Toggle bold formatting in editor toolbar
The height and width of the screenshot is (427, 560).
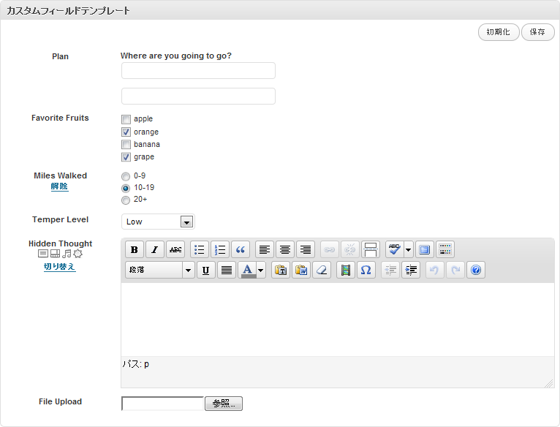pos(135,249)
